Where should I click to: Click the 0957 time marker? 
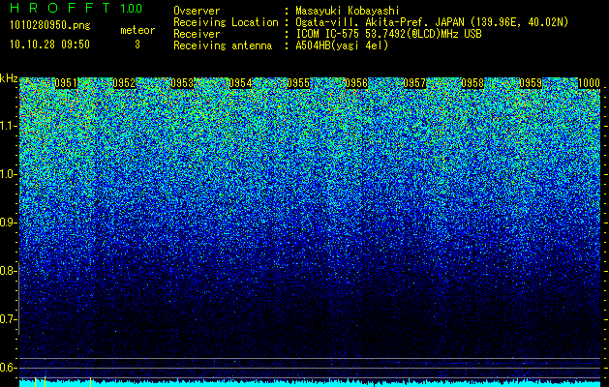(x=414, y=83)
